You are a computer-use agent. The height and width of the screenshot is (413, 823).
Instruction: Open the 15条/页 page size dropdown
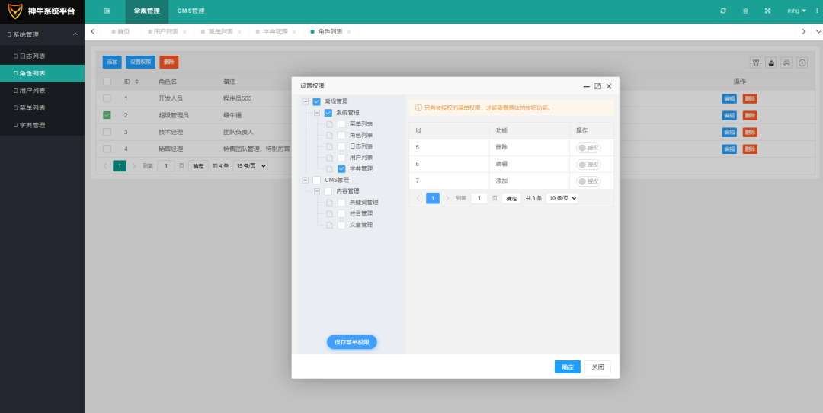pos(251,166)
